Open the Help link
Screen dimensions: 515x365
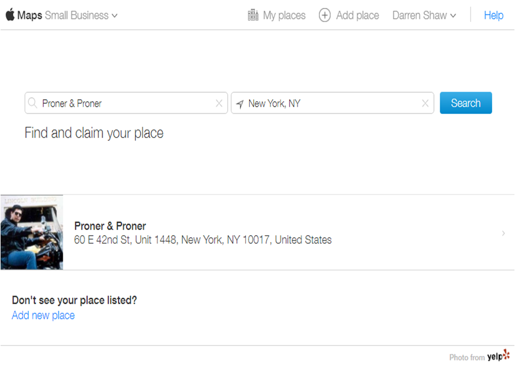[x=493, y=16]
